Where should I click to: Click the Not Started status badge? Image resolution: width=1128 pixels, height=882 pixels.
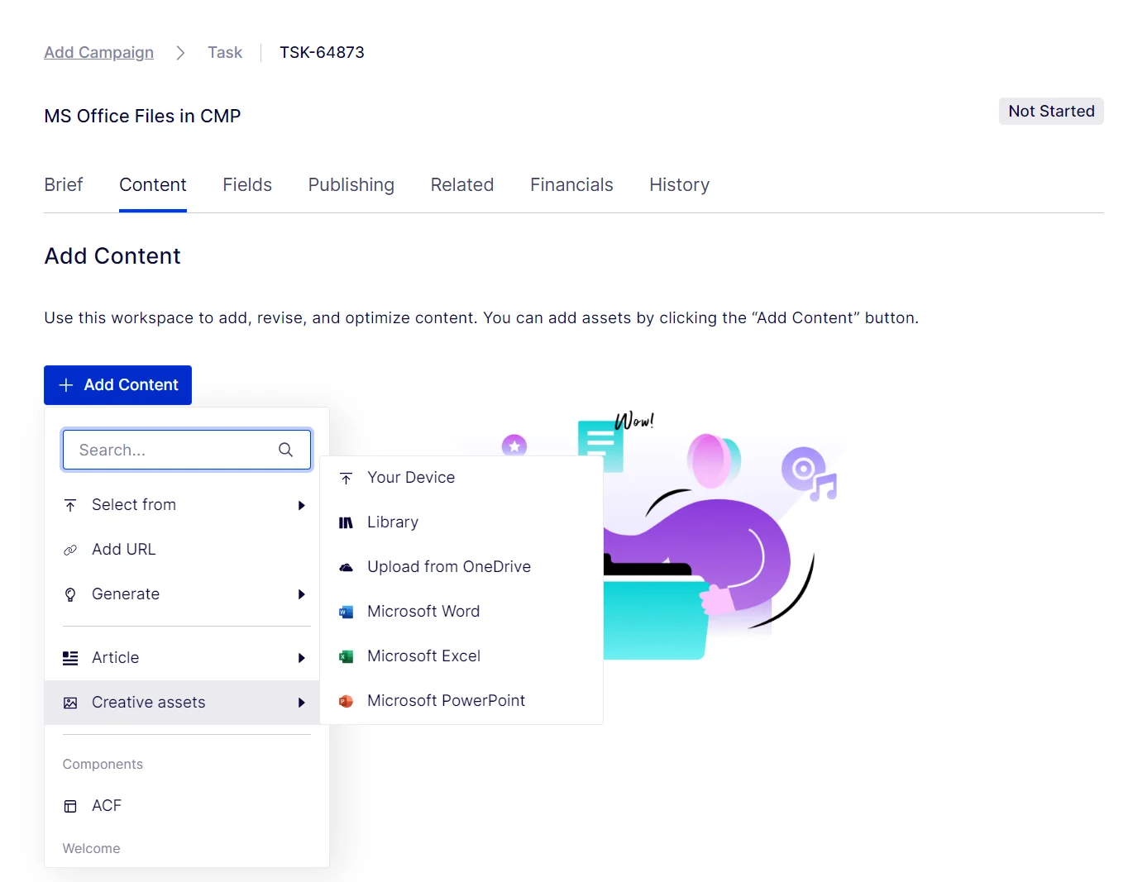click(x=1051, y=111)
